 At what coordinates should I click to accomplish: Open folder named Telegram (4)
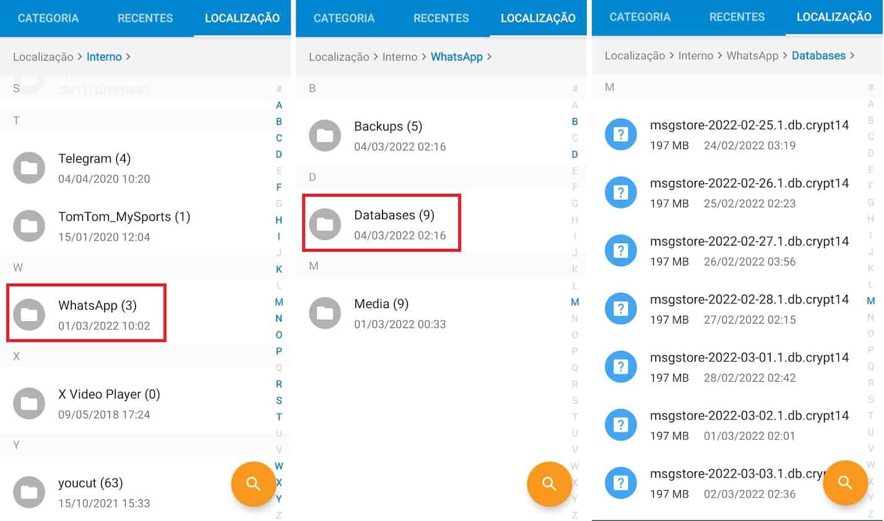pos(94,158)
